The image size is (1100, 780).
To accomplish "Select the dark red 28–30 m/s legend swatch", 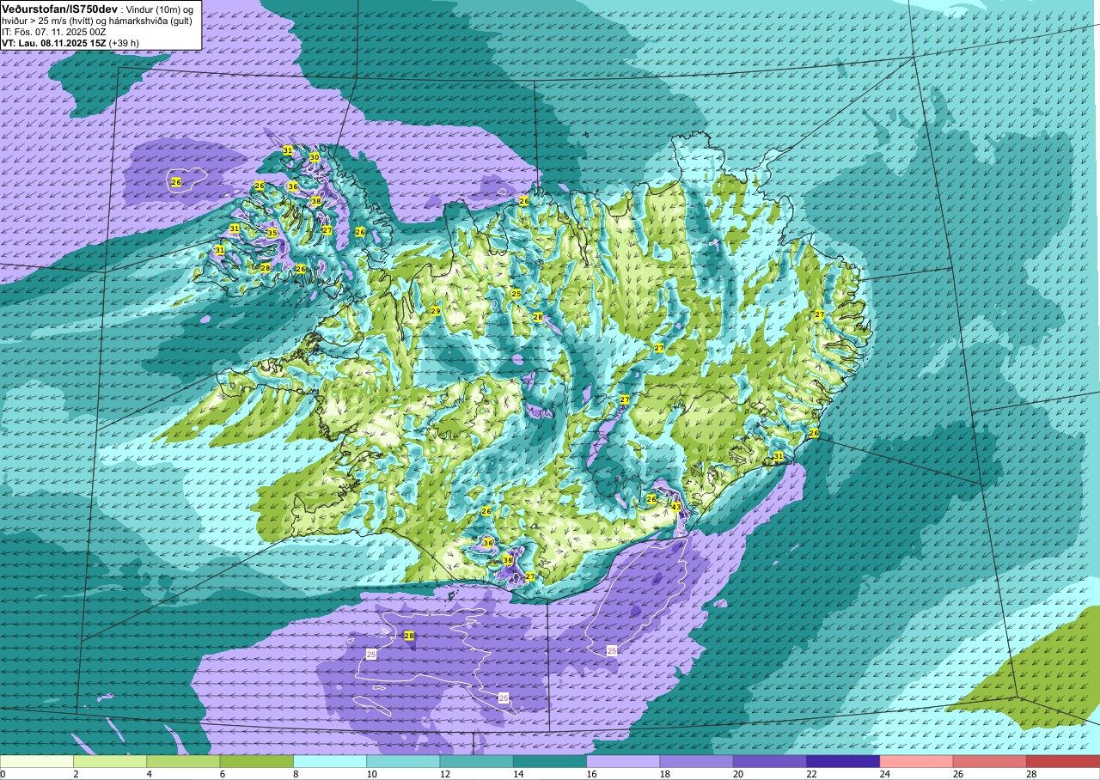I will 1063,761.
